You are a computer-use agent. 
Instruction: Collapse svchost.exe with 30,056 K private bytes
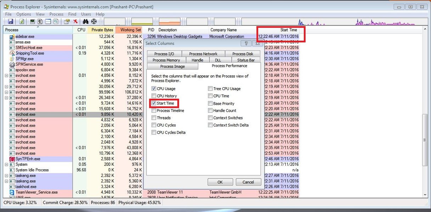(x=6, y=87)
